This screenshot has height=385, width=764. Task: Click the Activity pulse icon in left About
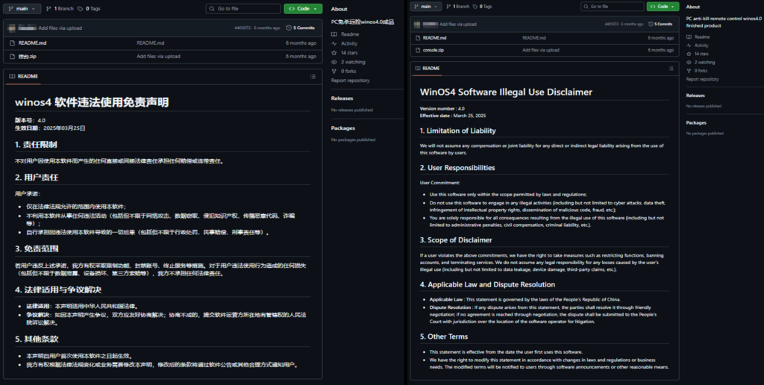[334, 43]
